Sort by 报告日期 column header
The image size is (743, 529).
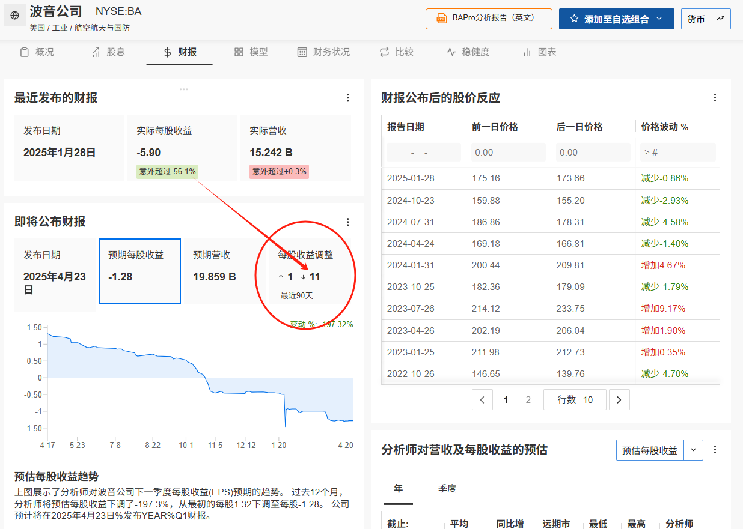[x=406, y=127]
